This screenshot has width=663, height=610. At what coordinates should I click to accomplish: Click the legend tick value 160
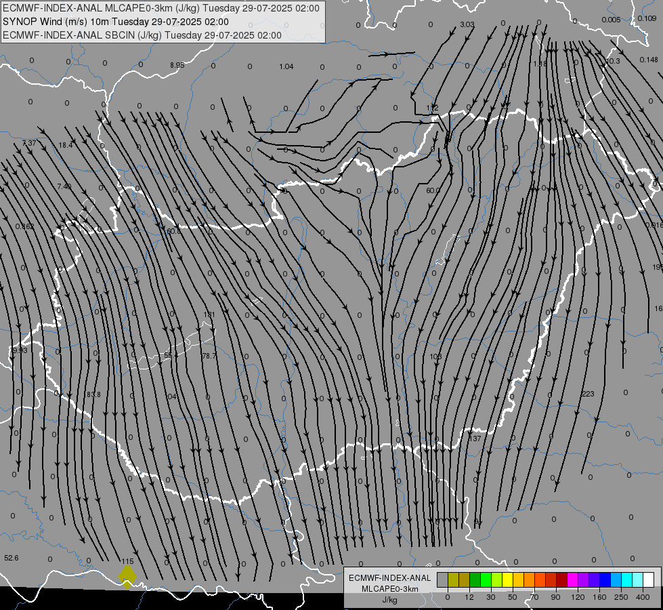tap(599, 597)
